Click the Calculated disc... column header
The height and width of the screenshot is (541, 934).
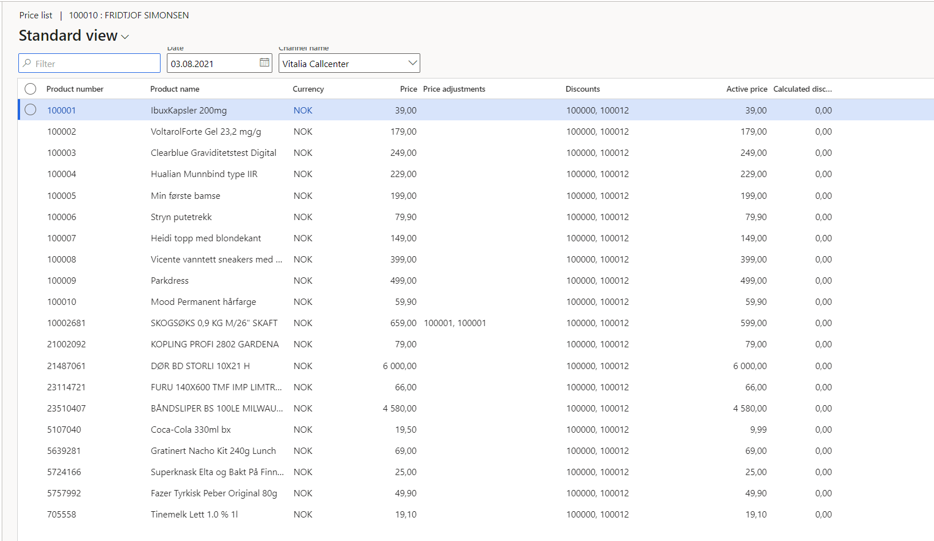802,89
